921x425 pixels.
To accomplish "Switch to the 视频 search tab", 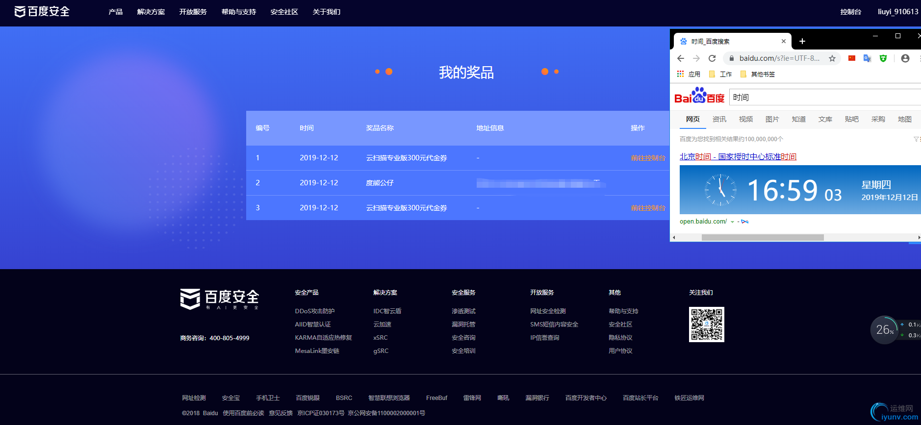I will 746,119.
